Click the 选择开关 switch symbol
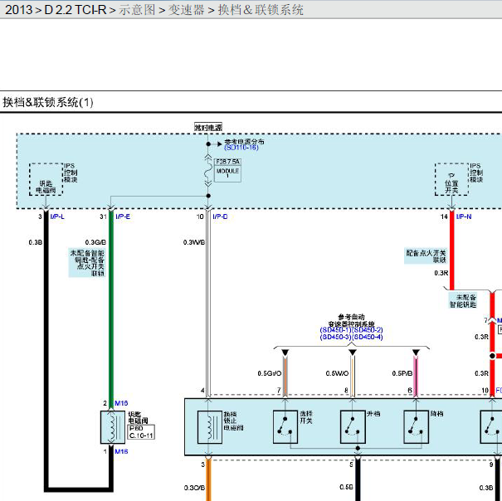The width and height of the screenshot is (502, 501). pos(285,426)
